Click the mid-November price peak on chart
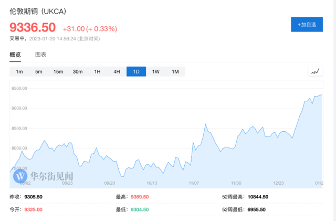 (205, 124)
